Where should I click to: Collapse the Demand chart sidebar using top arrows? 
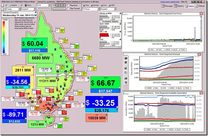(126, 55)
